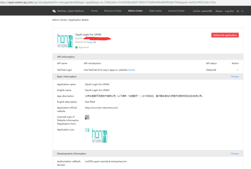The height and width of the screenshot is (169, 251).
Task: Click the Han Networks logo in the header card
Action: click(65, 41)
